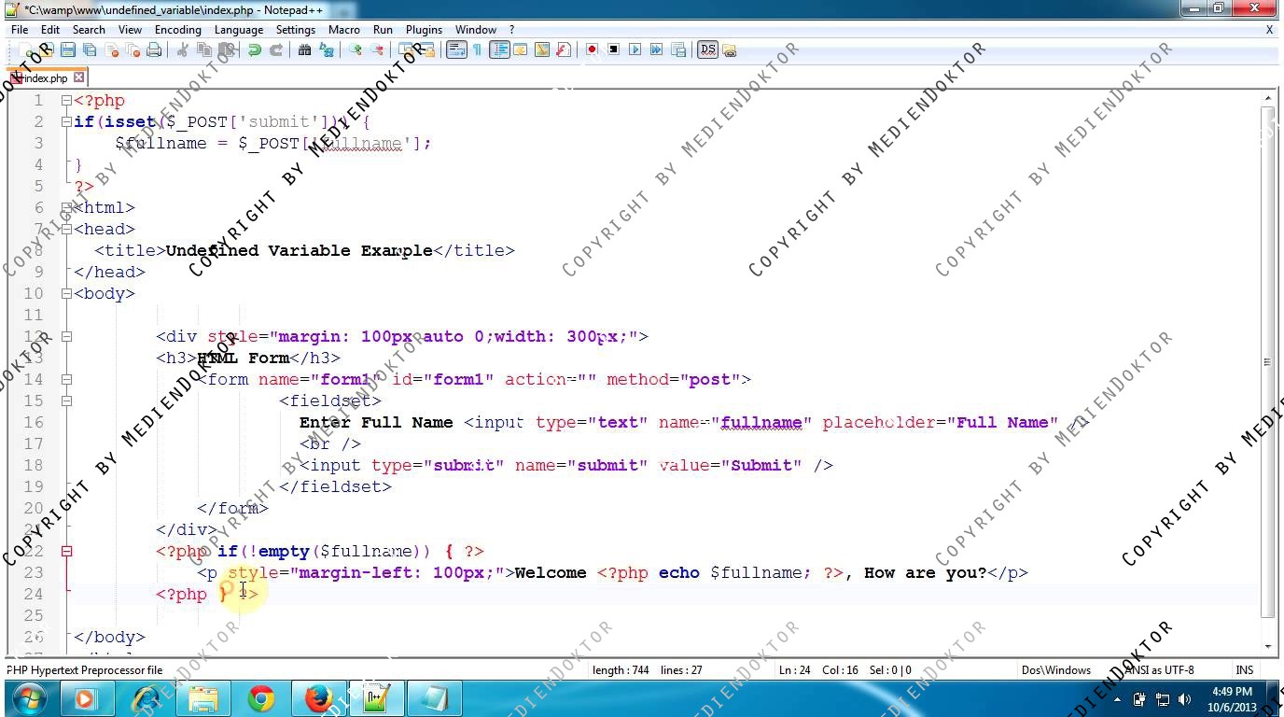Undo last edit with green arrow icon
Viewport: 1284px width, 717px height.
254,49
